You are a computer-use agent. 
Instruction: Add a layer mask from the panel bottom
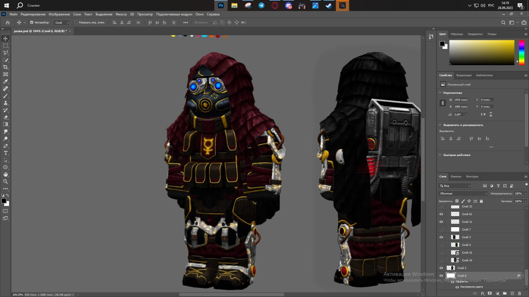490,294
